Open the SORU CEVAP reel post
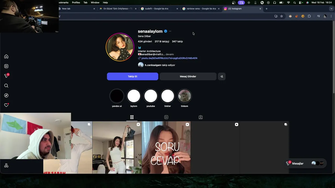The width and height of the screenshot is (335, 188). (166, 147)
